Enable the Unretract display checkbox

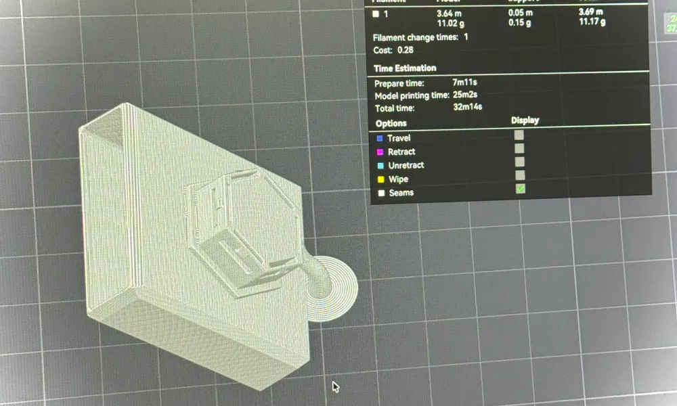click(x=520, y=162)
